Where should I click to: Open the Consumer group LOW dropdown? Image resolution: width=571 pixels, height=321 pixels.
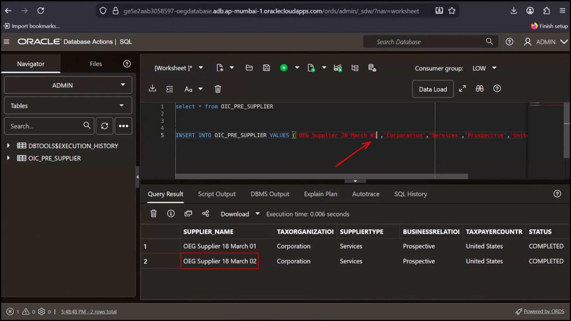tap(484, 68)
